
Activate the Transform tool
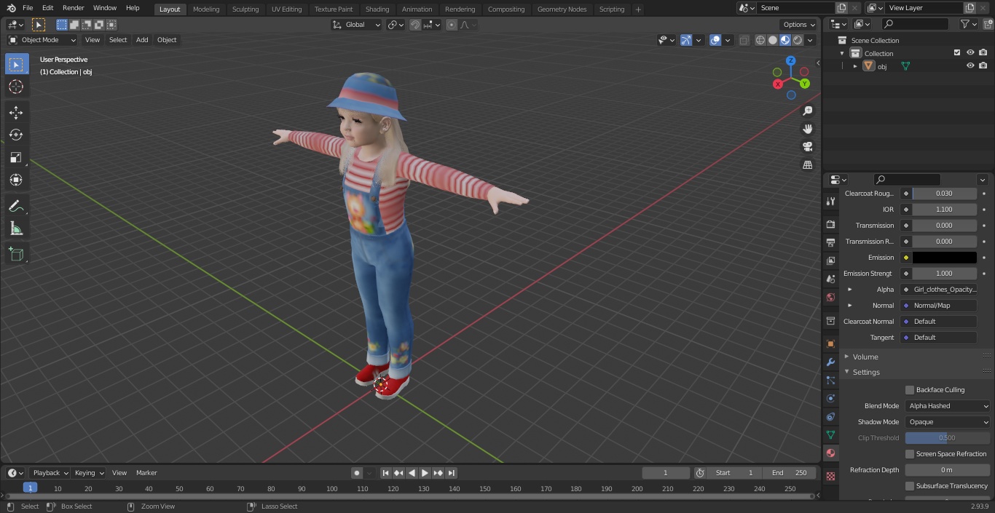[x=16, y=180]
